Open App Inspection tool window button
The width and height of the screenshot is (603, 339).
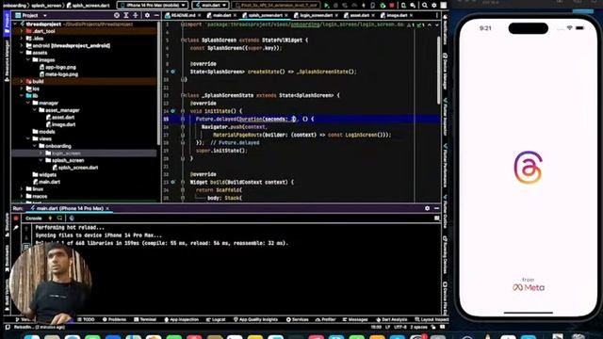182,320
